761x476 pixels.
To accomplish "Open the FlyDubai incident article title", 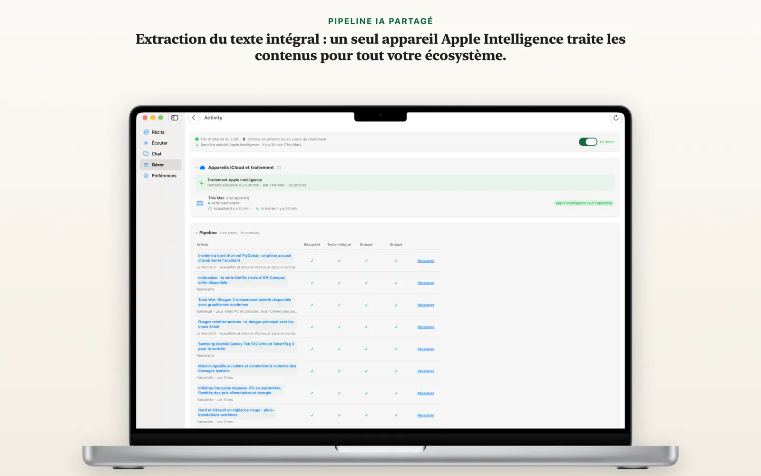I will (244, 258).
